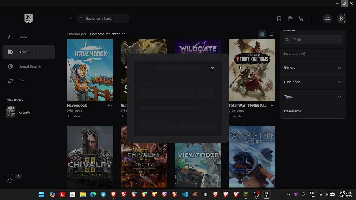
Task: Open the Wi-Fi network tray icon
Action: pyautogui.click(x=321, y=194)
